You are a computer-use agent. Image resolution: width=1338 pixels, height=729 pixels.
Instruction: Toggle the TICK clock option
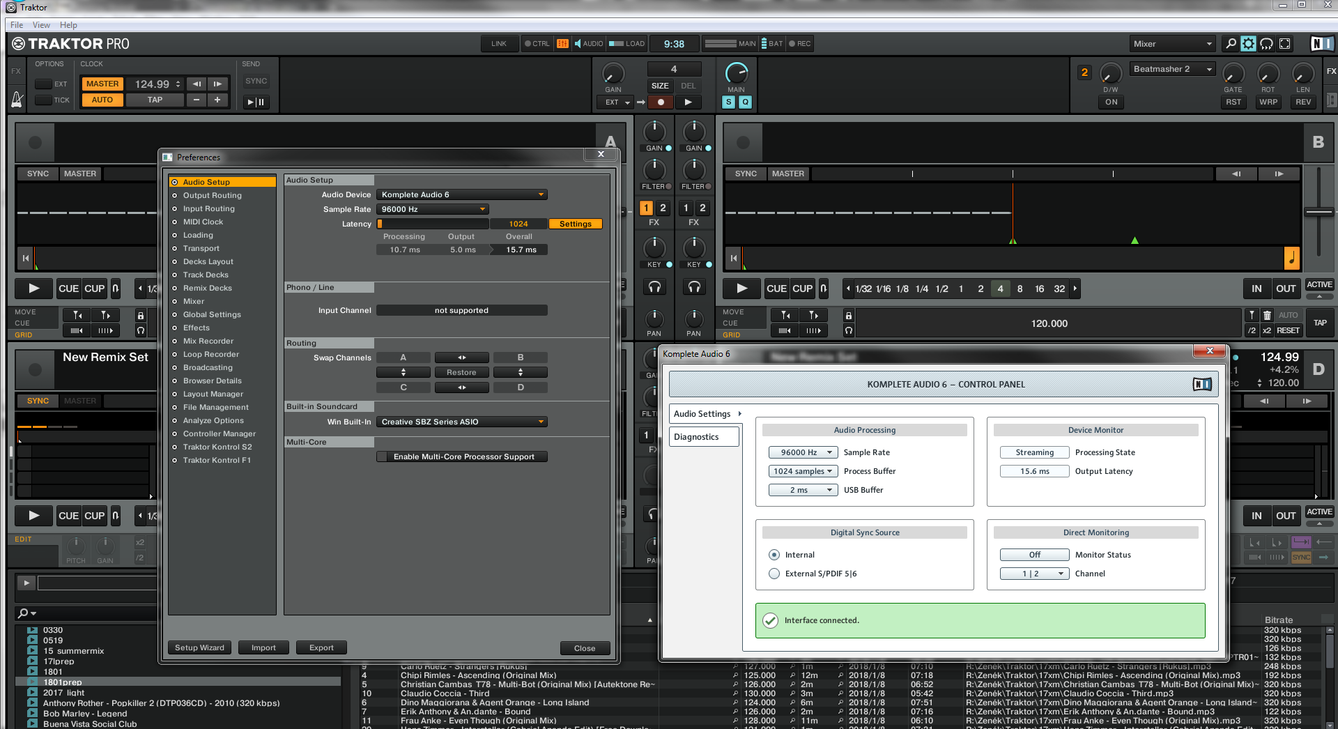[43, 100]
